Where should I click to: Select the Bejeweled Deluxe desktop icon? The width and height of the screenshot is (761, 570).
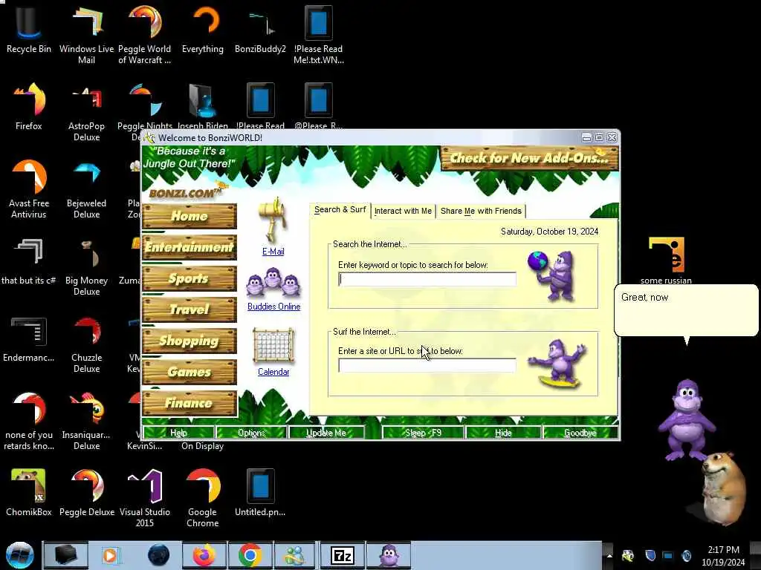[86, 189]
